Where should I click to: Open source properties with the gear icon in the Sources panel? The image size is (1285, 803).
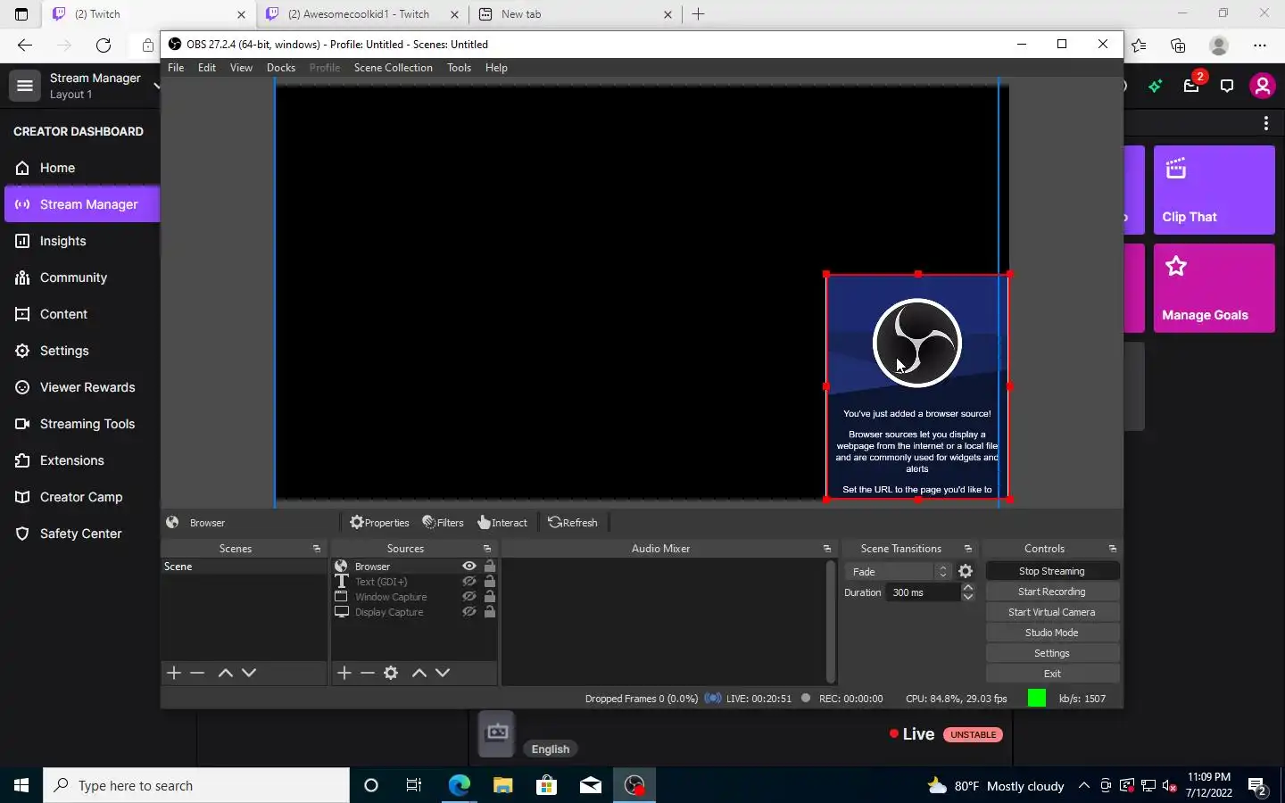[391, 673]
